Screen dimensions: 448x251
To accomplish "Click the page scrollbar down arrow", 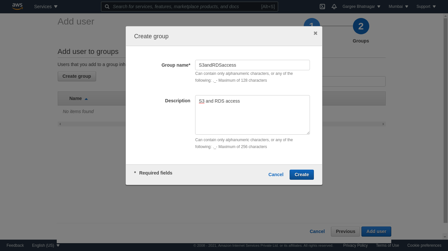I will (x=445, y=236).
